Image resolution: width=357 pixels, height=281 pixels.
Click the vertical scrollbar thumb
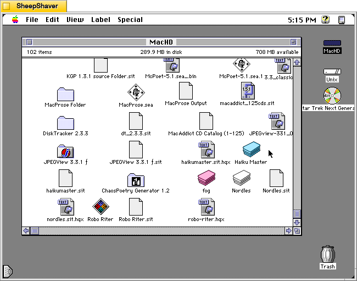click(x=297, y=214)
